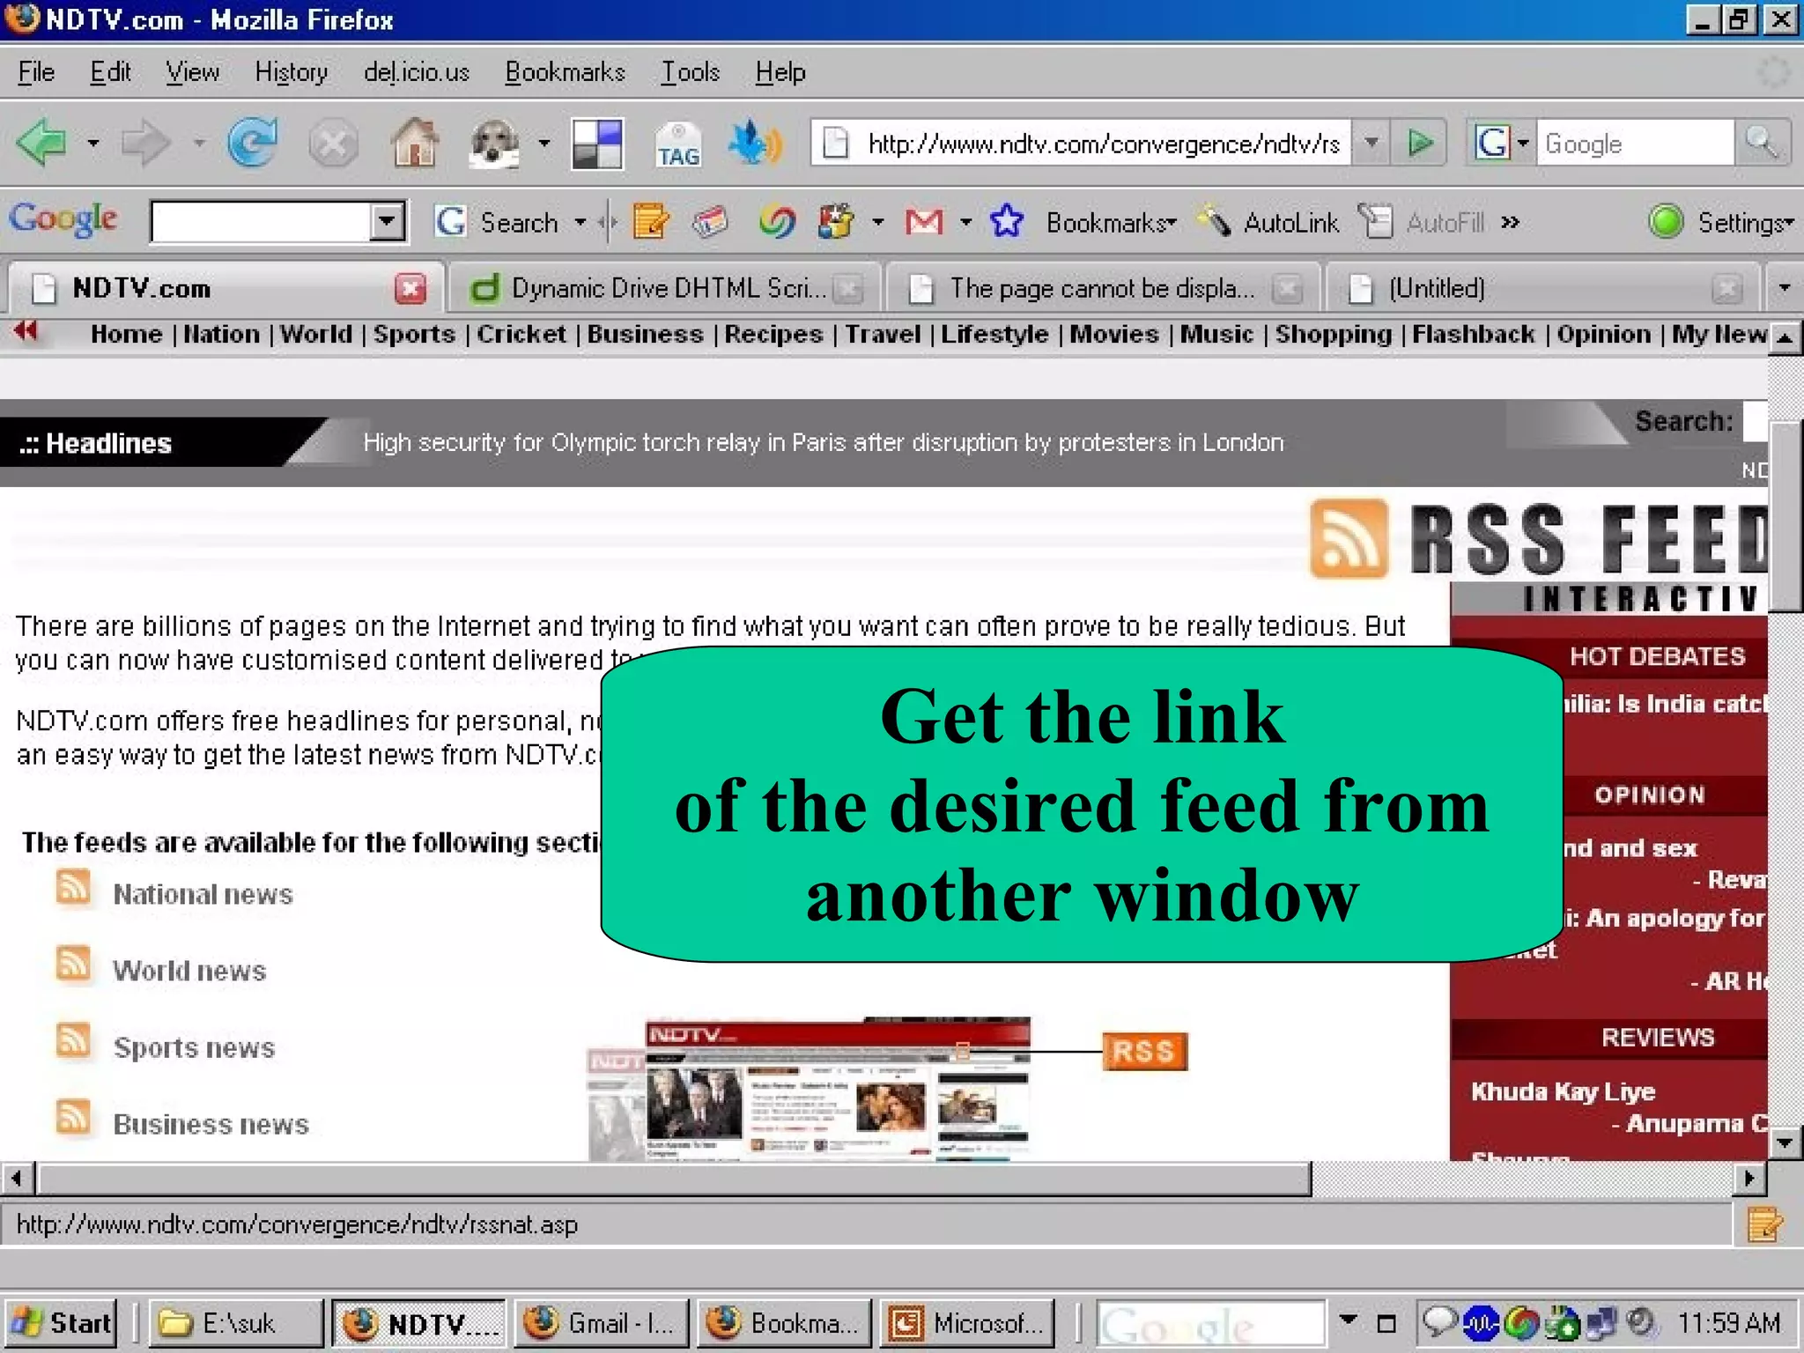Screen dimensions: 1804x1353
Task: Click the swirl icon in Google toolbar
Action: pos(776,221)
